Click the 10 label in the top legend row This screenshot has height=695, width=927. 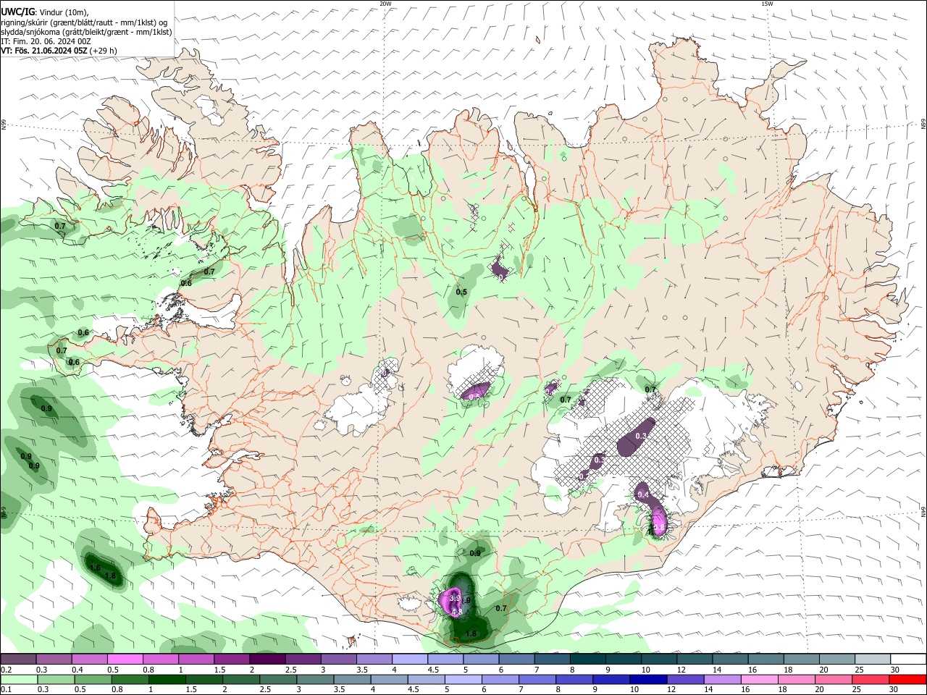[645, 670]
